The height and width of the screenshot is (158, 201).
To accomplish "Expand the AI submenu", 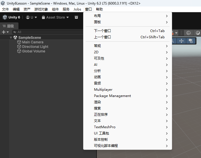I will click(127, 65).
